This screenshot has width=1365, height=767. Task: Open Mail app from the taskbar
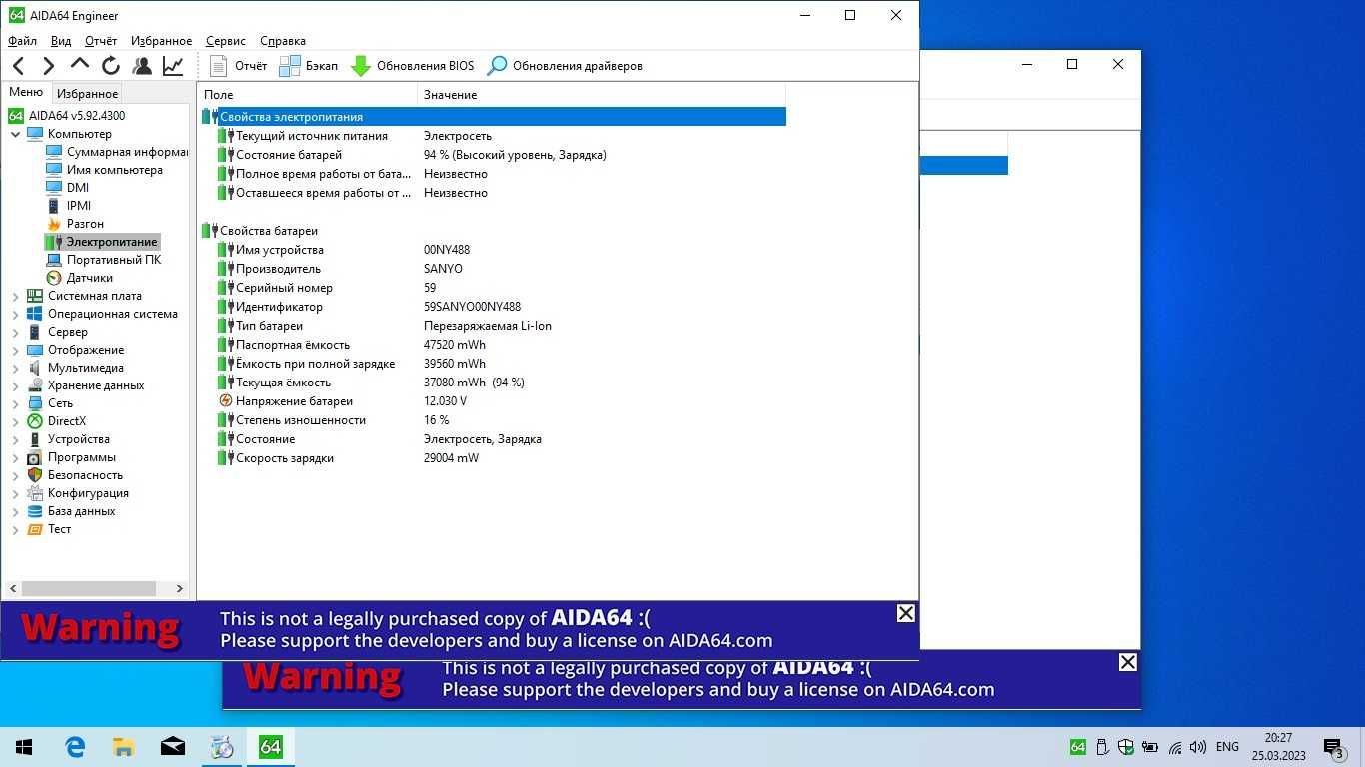[x=172, y=747]
